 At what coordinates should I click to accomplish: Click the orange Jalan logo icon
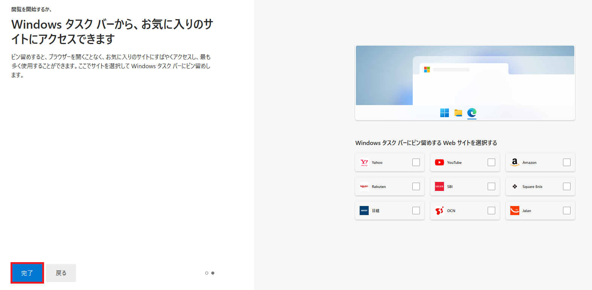[515, 211]
